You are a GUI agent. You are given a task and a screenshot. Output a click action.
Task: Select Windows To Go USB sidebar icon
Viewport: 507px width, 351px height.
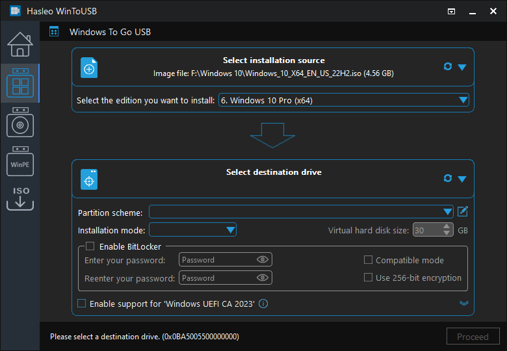(x=20, y=83)
